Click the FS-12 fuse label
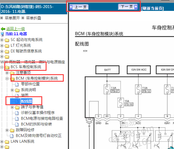 [146, 91]
